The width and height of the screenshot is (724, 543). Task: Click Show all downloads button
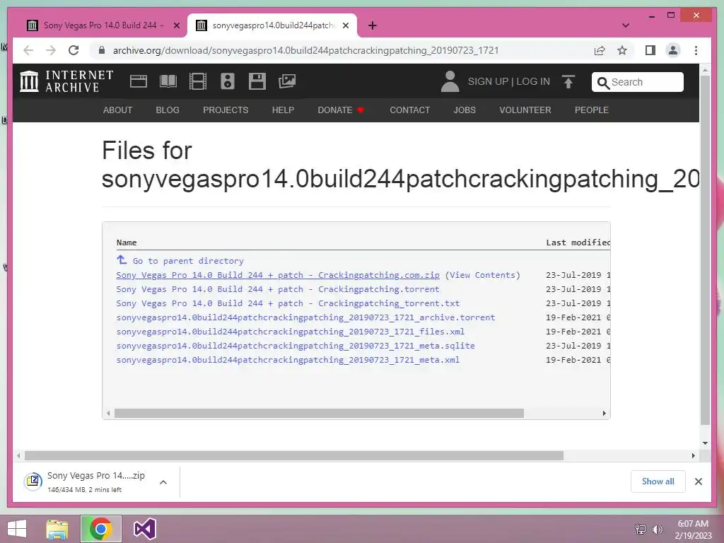tap(658, 481)
